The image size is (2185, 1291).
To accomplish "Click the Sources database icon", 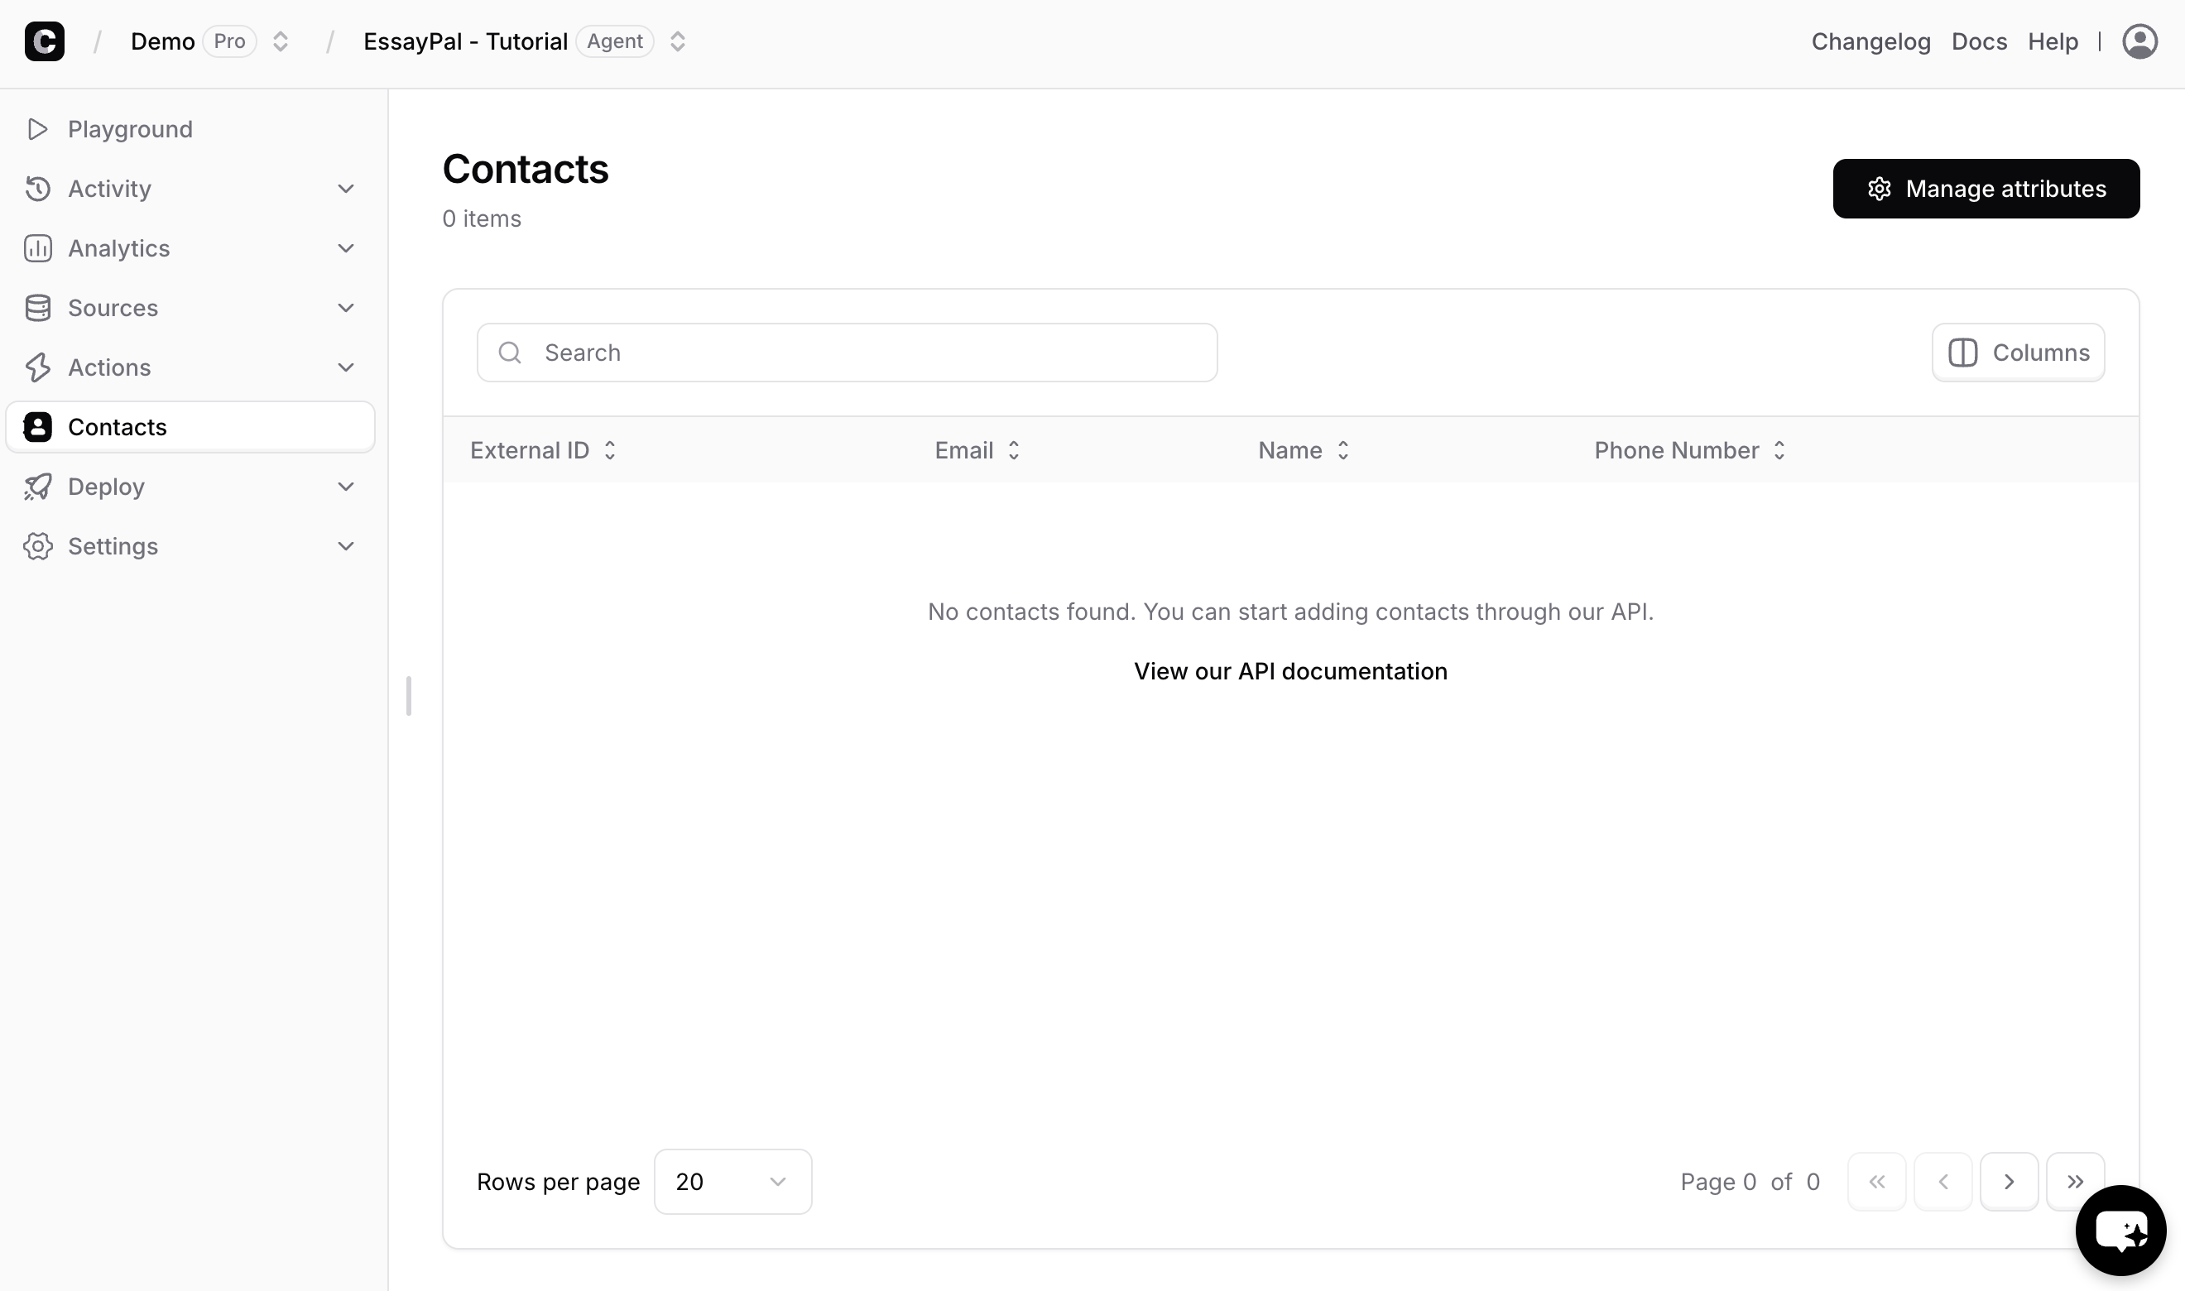I will tap(37, 308).
